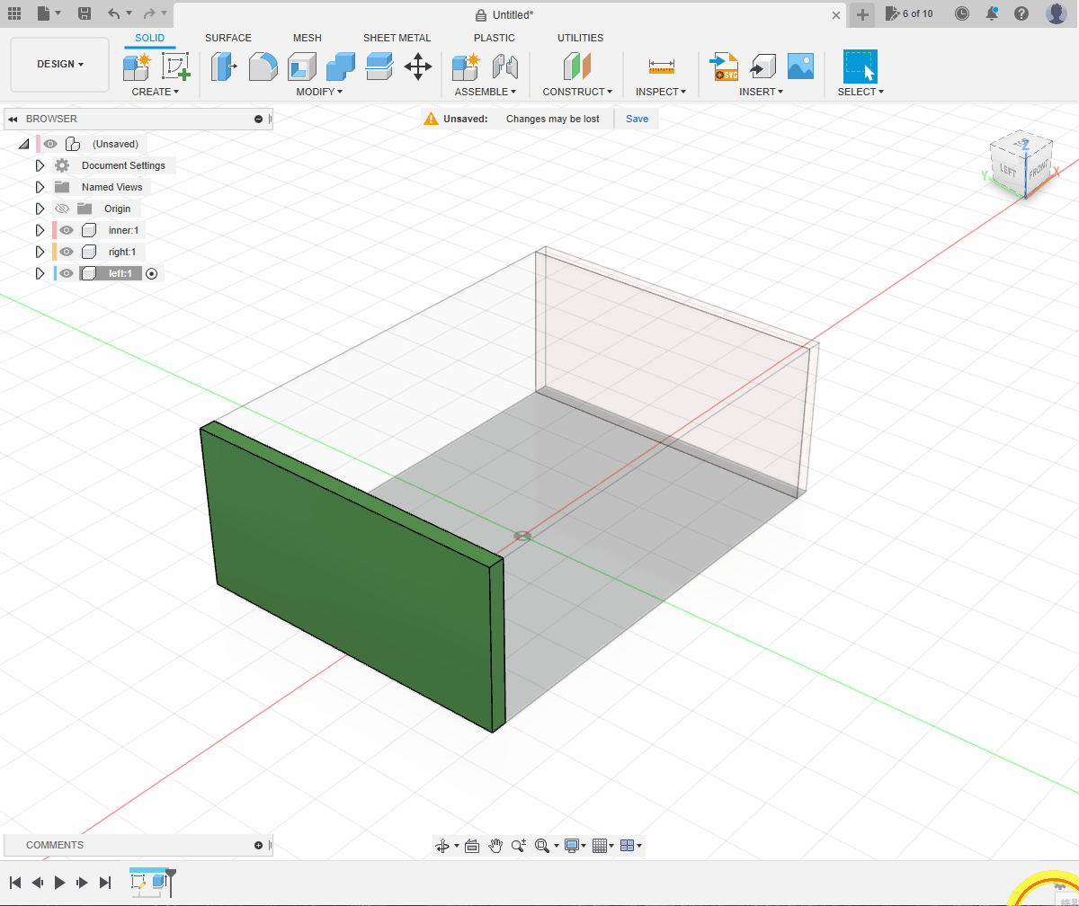The height and width of the screenshot is (906, 1079).
Task: Select the Move/Copy tool
Action: pyautogui.click(x=418, y=67)
